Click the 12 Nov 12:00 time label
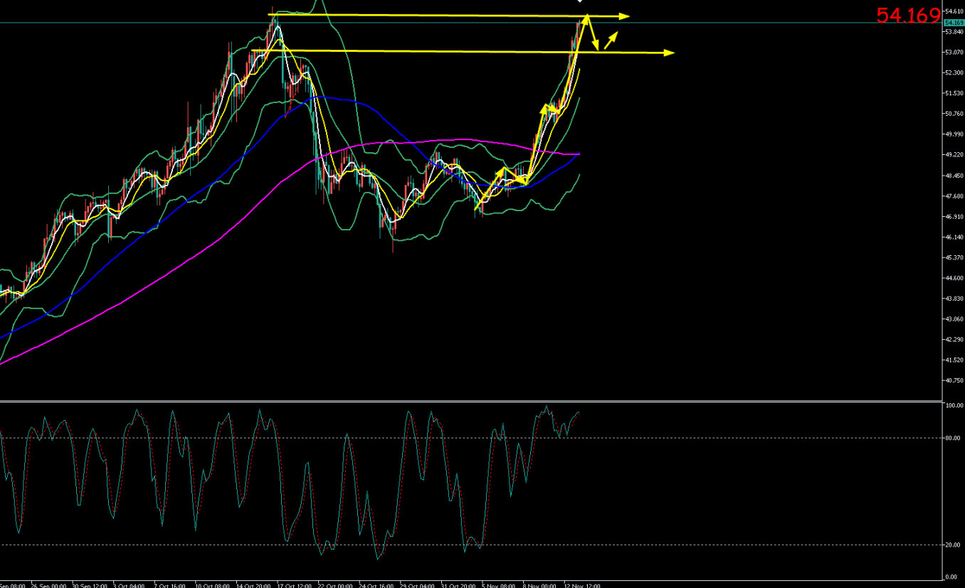The height and width of the screenshot is (588, 965). pos(583,585)
